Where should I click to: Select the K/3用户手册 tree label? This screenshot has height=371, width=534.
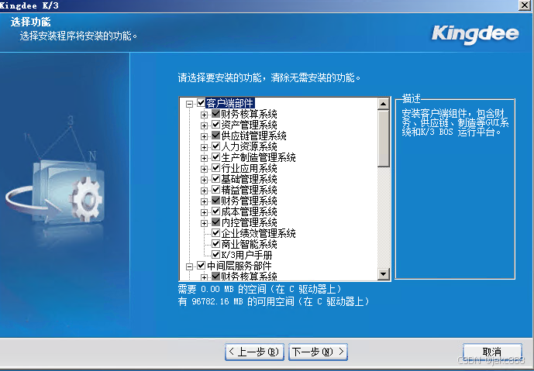click(x=246, y=255)
